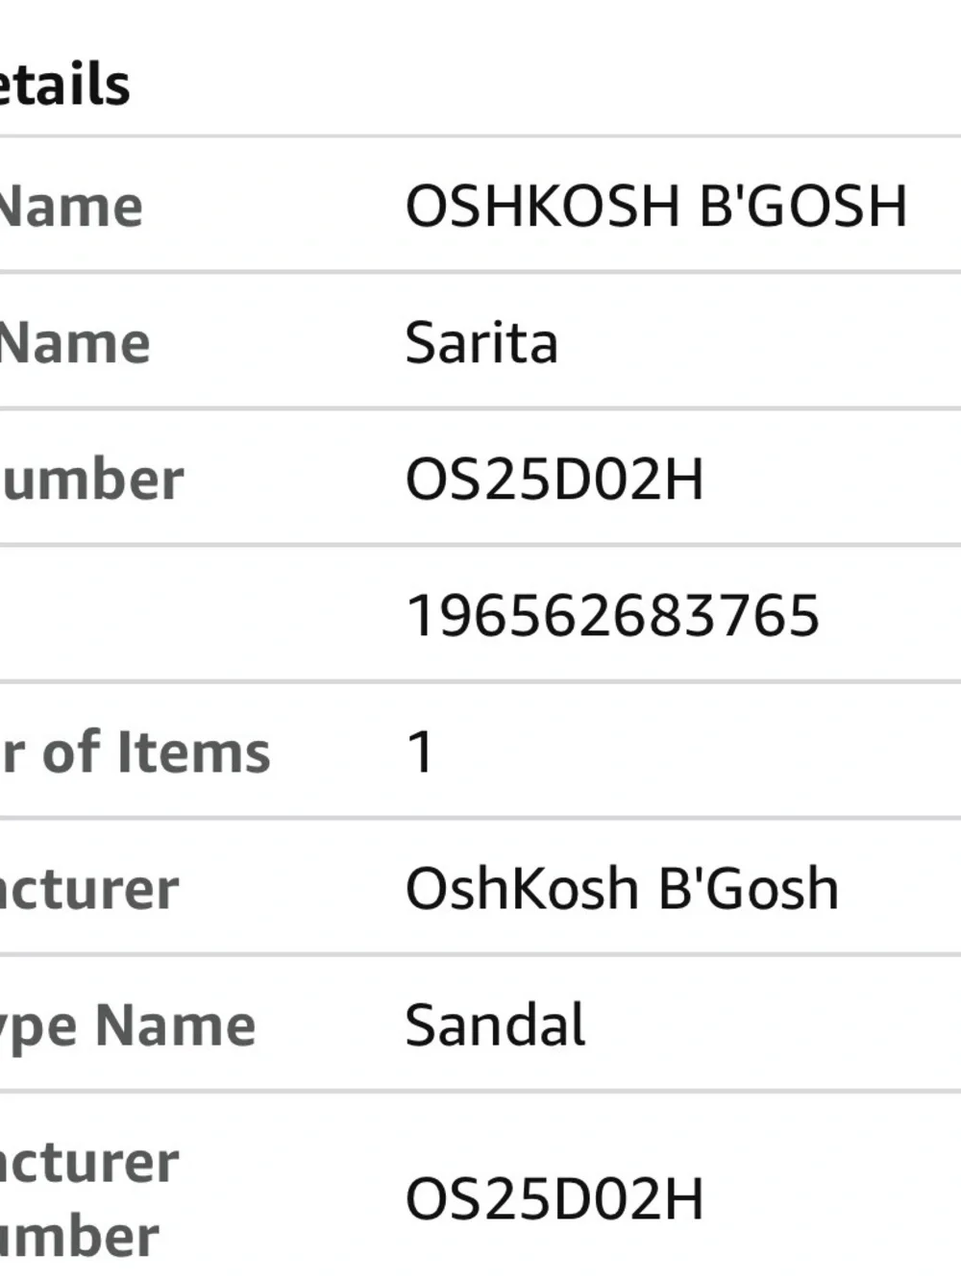961x1281 pixels.
Task: Click the top Name row label
Action: click(71, 207)
